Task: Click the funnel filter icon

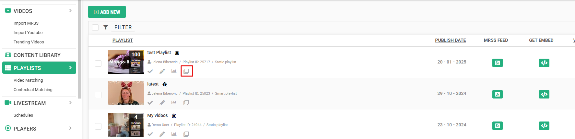Action: point(105,28)
